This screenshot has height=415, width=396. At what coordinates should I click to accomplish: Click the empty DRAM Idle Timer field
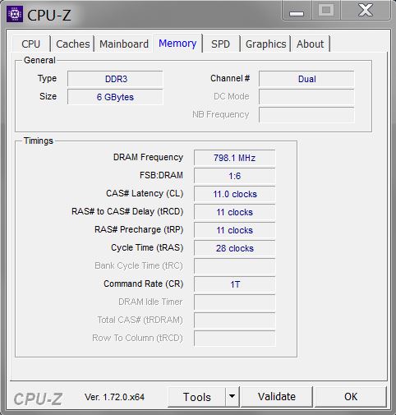(235, 302)
